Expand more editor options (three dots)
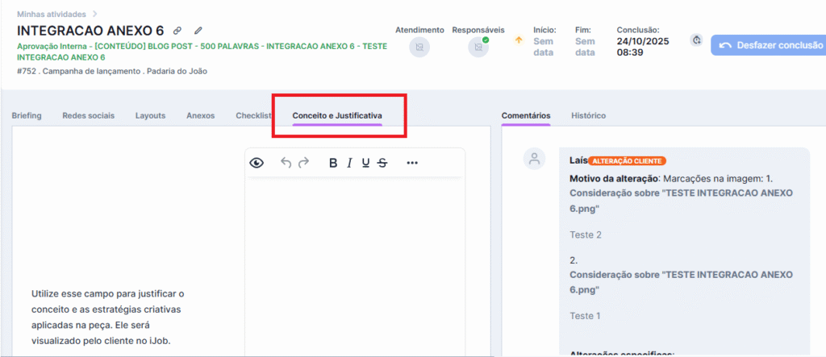The height and width of the screenshot is (357, 826). tap(412, 163)
